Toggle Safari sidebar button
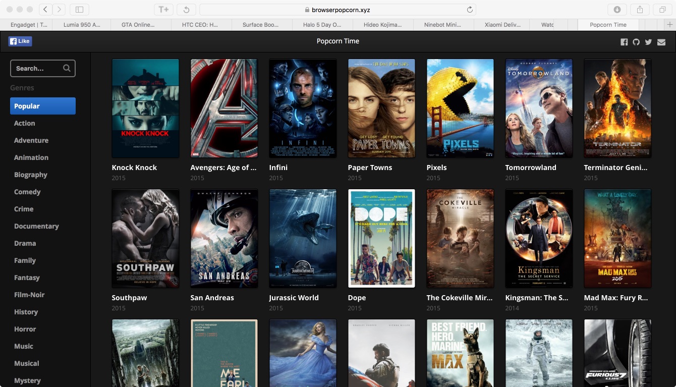 pos(79,10)
